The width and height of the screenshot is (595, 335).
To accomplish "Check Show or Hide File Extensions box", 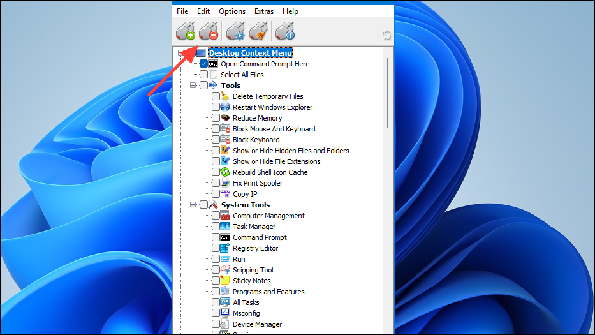I will pyautogui.click(x=216, y=161).
